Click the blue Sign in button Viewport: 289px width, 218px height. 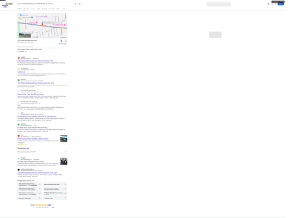point(281,4)
